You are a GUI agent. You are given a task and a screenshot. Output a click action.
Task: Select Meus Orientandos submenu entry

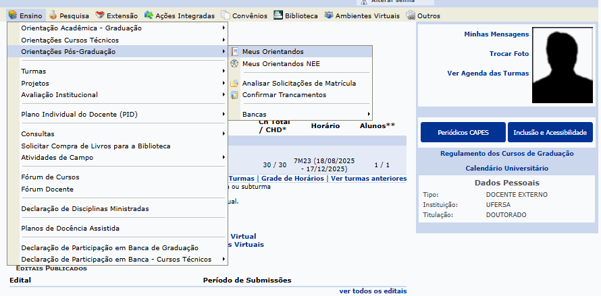273,51
